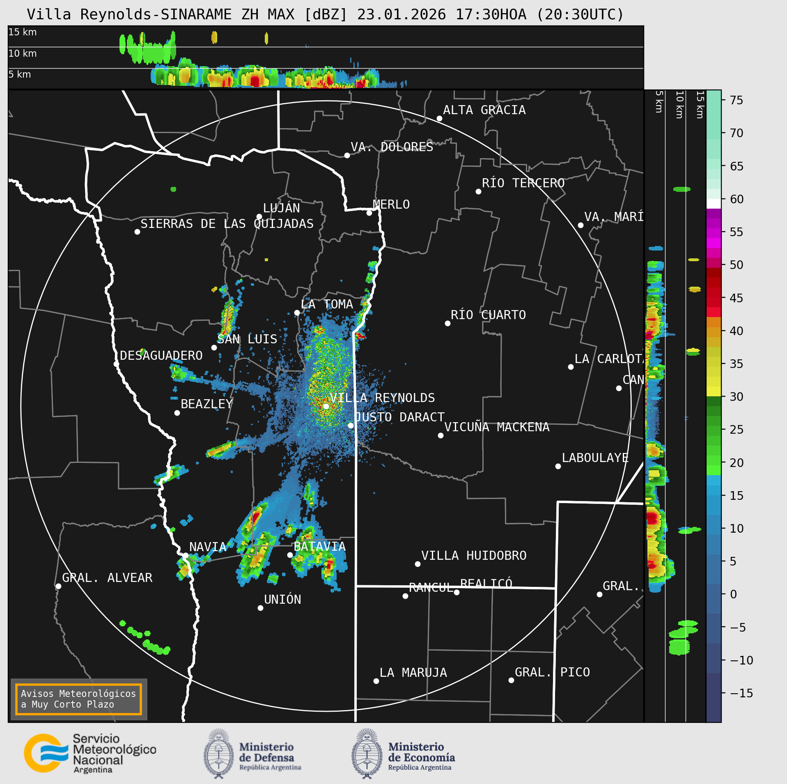The image size is (787, 784).
Task: Click the BATAVIA city label
Action: click(x=320, y=547)
